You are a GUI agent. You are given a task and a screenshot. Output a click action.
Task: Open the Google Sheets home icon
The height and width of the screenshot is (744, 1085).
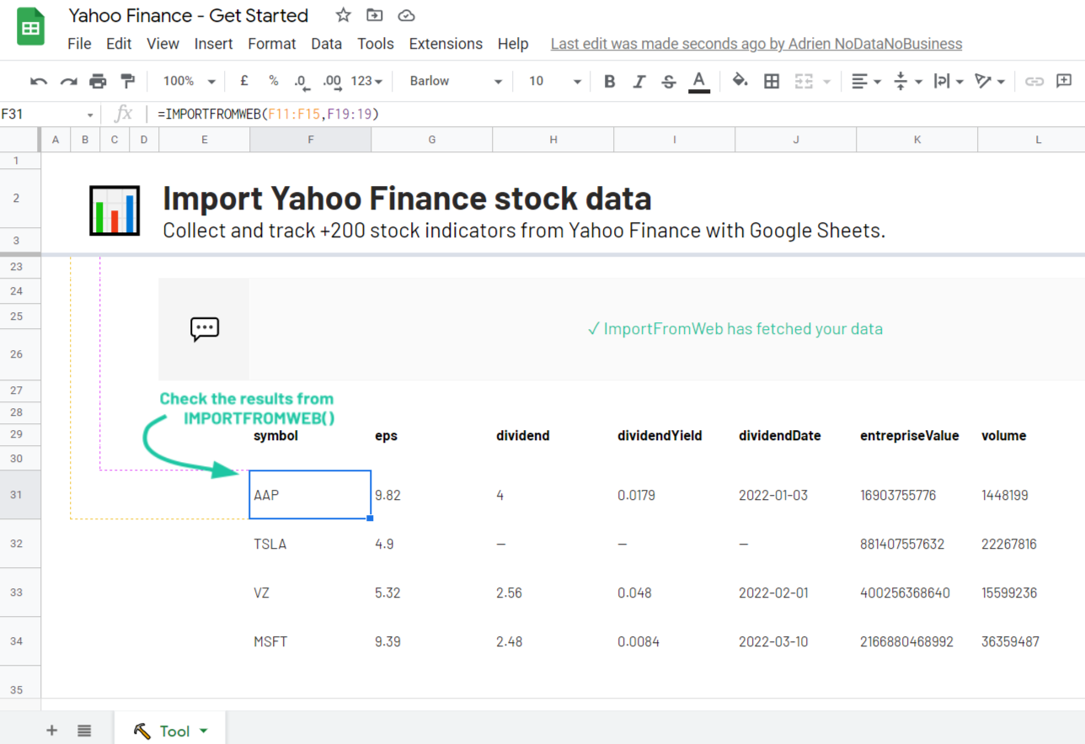pos(30,28)
